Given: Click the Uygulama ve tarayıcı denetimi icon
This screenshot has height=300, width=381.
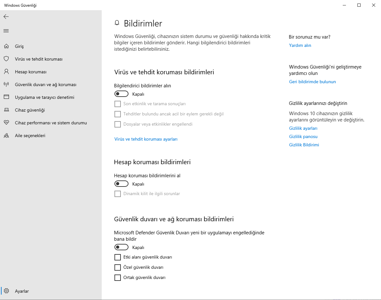Looking at the screenshot, I should (x=6, y=97).
